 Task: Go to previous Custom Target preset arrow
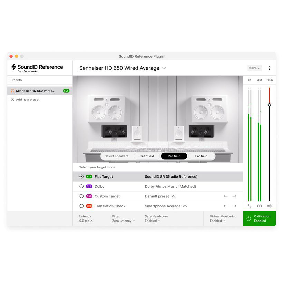226,196
